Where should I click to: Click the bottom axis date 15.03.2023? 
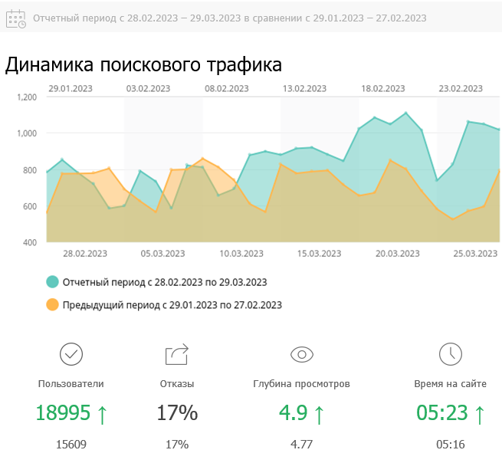click(319, 254)
